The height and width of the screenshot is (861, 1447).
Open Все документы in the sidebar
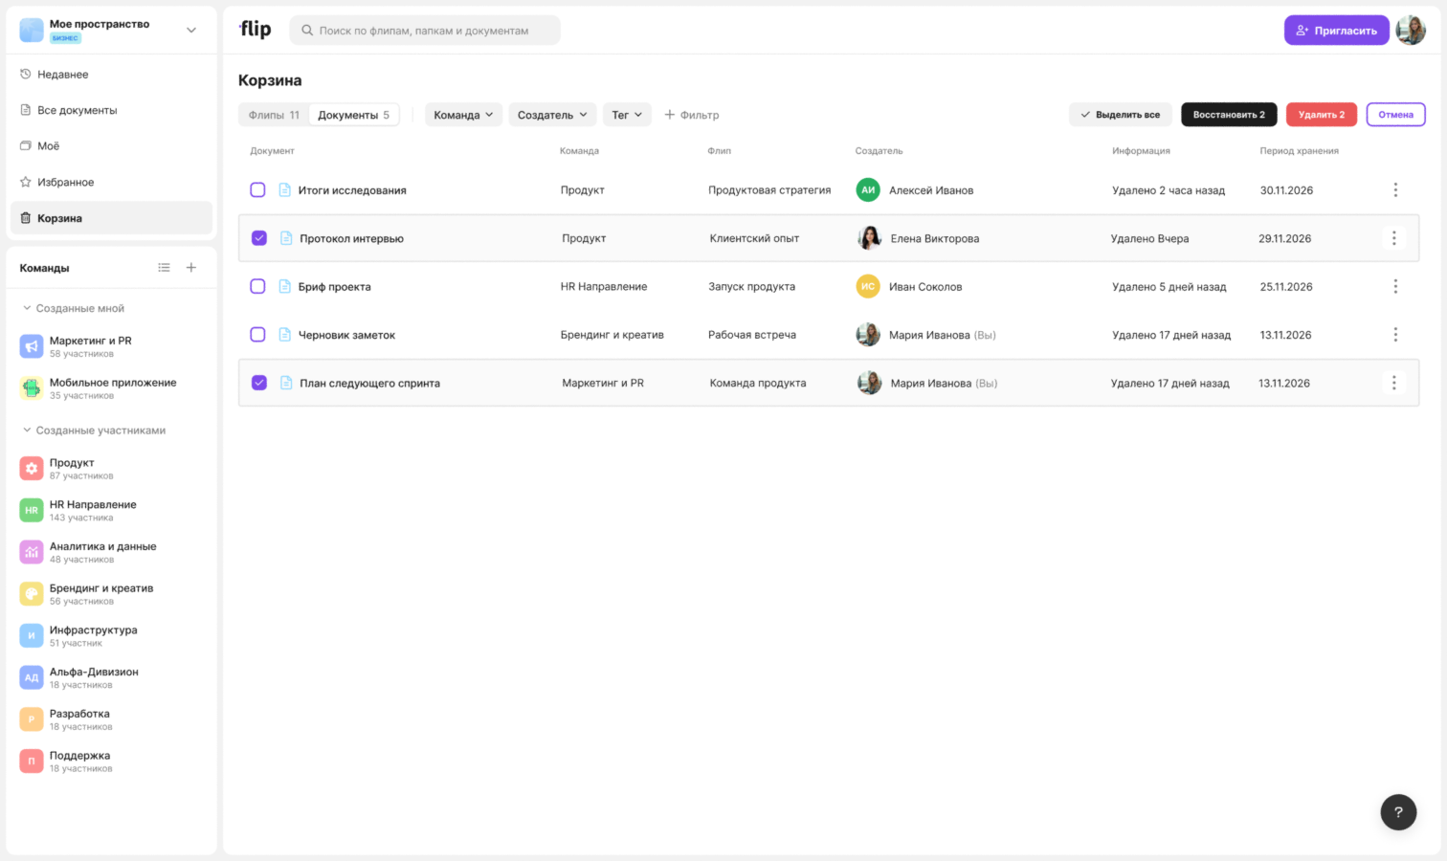[x=111, y=110]
